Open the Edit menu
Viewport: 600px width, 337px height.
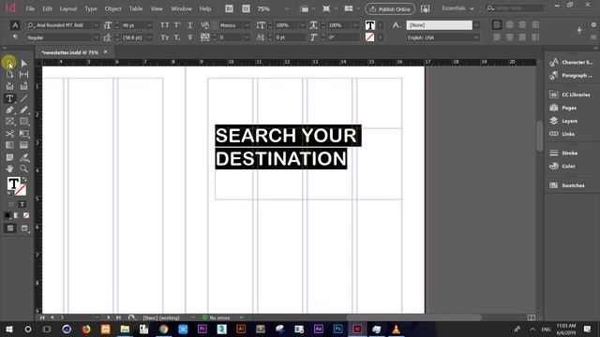pyautogui.click(x=47, y=8)
